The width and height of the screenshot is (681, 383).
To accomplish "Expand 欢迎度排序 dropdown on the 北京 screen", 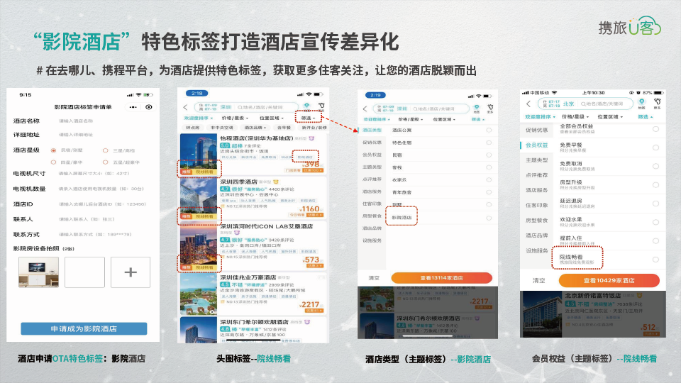I will 541,116.
